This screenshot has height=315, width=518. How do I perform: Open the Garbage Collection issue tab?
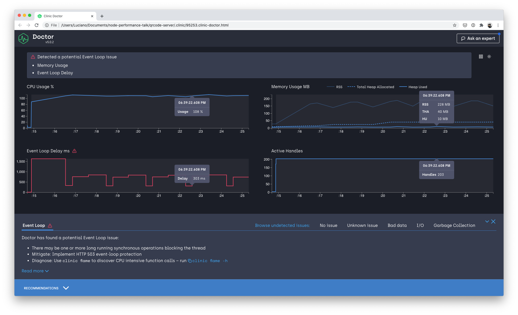(454, 225)
